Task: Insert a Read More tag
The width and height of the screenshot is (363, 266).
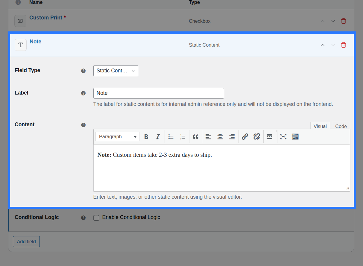Action: click(269, 137)
